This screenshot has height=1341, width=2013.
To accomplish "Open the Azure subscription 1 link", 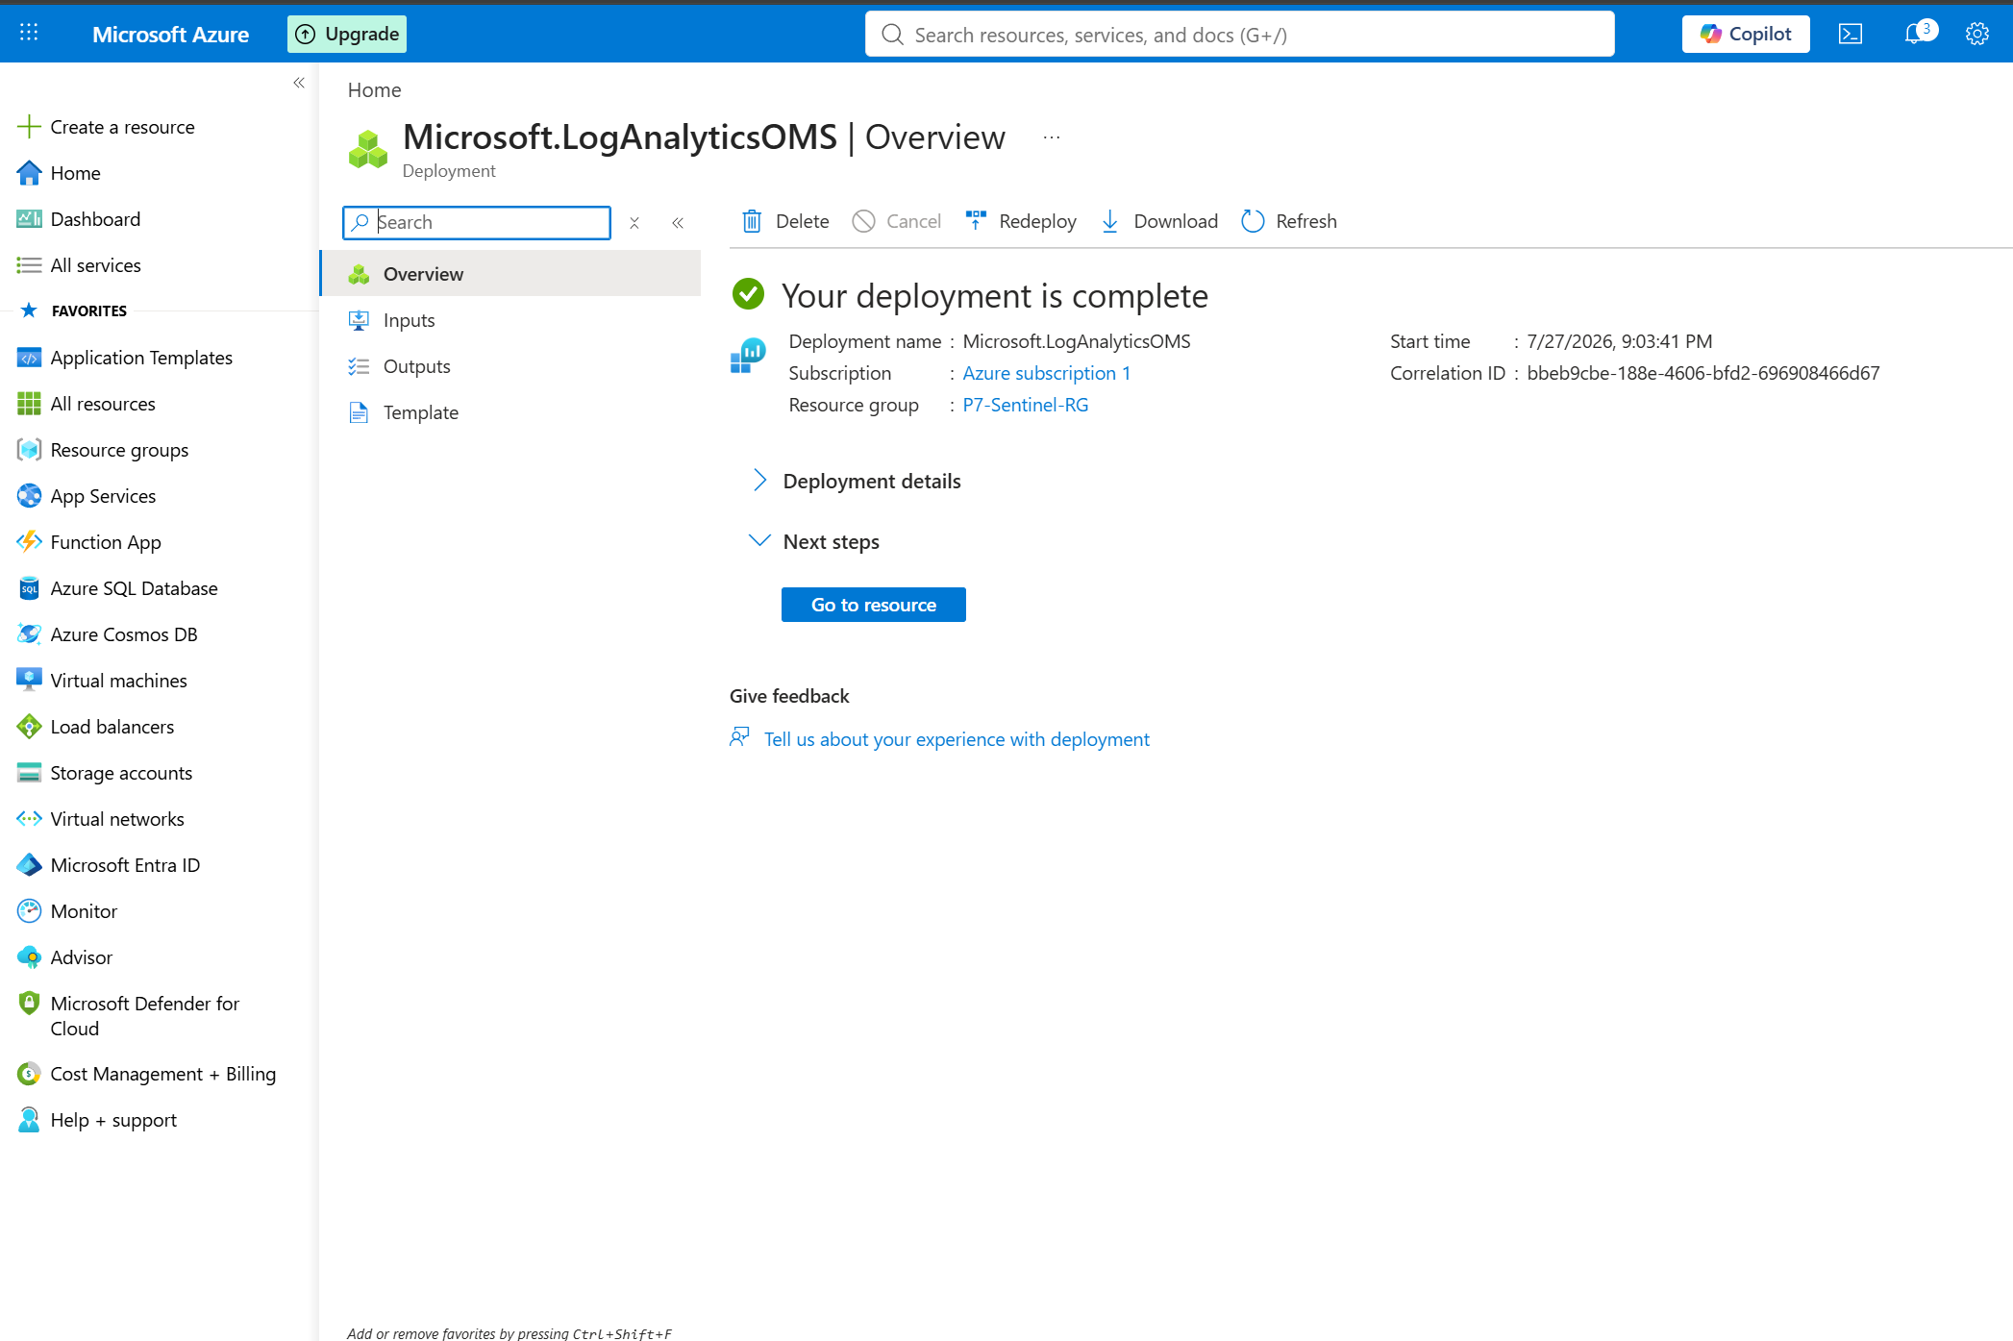I will [x=1046, y=373].
